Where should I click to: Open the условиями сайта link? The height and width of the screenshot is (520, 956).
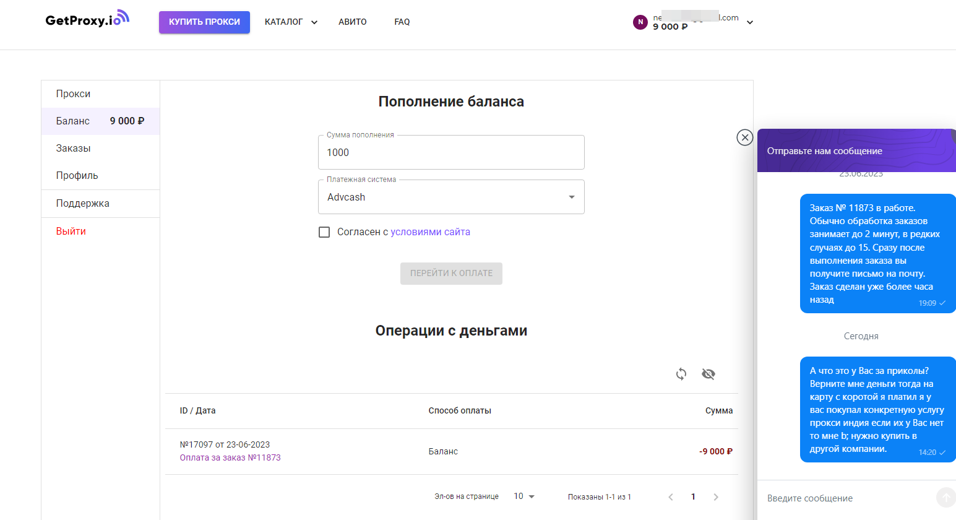pos(430,232)
